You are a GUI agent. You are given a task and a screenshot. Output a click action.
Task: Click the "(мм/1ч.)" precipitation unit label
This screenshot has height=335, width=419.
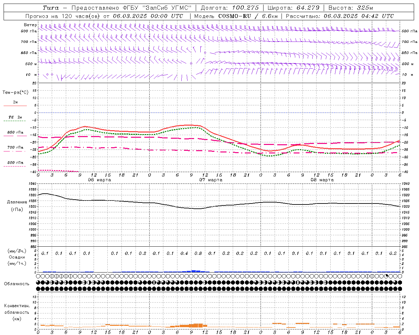17,263
